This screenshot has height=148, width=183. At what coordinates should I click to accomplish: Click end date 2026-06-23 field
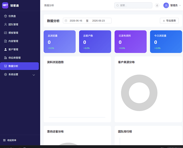99,21
